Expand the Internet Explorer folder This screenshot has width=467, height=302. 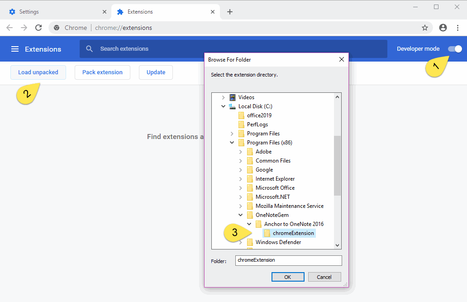(240, 179)
